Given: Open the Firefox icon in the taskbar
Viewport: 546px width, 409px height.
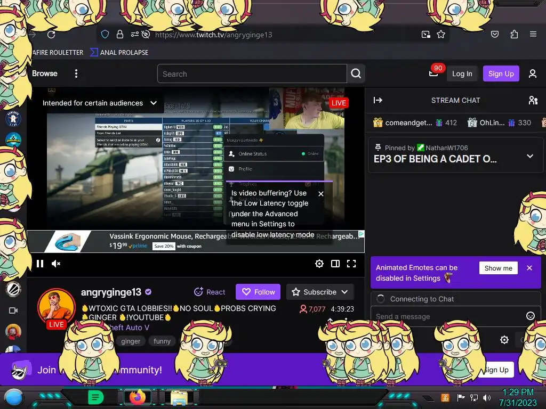Looking at the screenshot, I should [x=137, y=397].
